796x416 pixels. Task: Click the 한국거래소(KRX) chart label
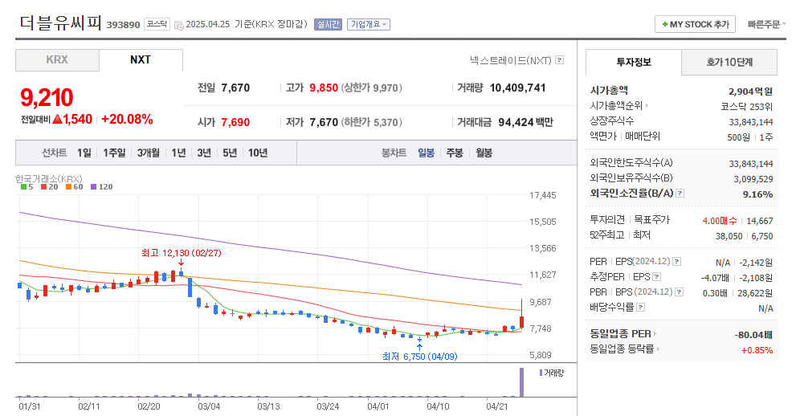(x=49, y=178)
